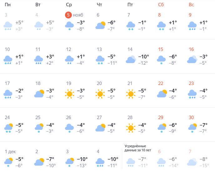Click the snow cloud icon for day 13
This screenshot has width=215, height=171.
100,59
